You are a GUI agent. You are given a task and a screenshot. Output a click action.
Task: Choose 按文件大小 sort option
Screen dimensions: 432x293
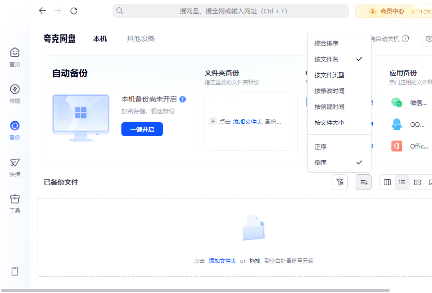(x=339, y=122)
